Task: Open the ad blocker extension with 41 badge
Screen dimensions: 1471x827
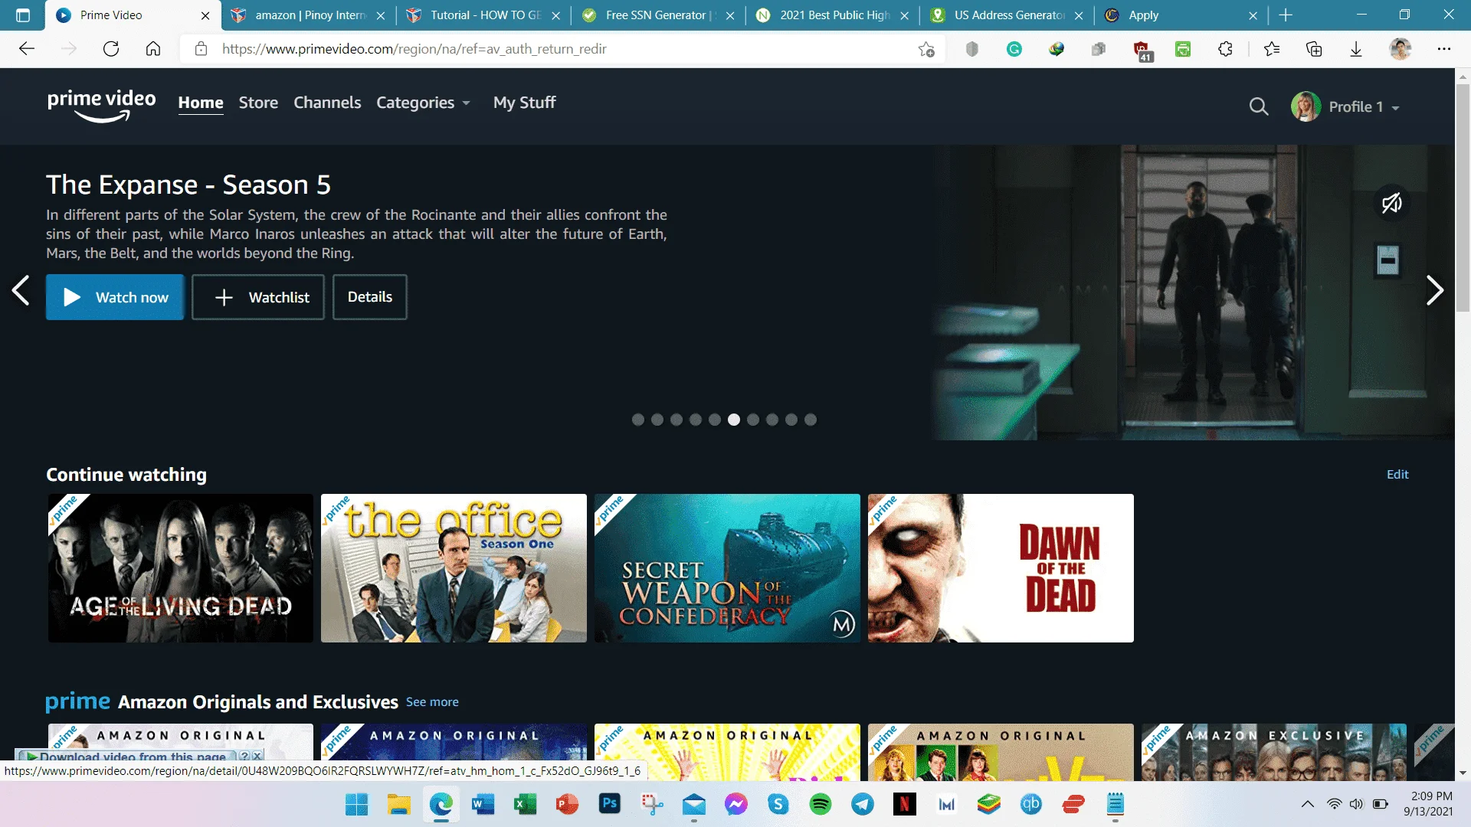Action: click(1142, 51)
